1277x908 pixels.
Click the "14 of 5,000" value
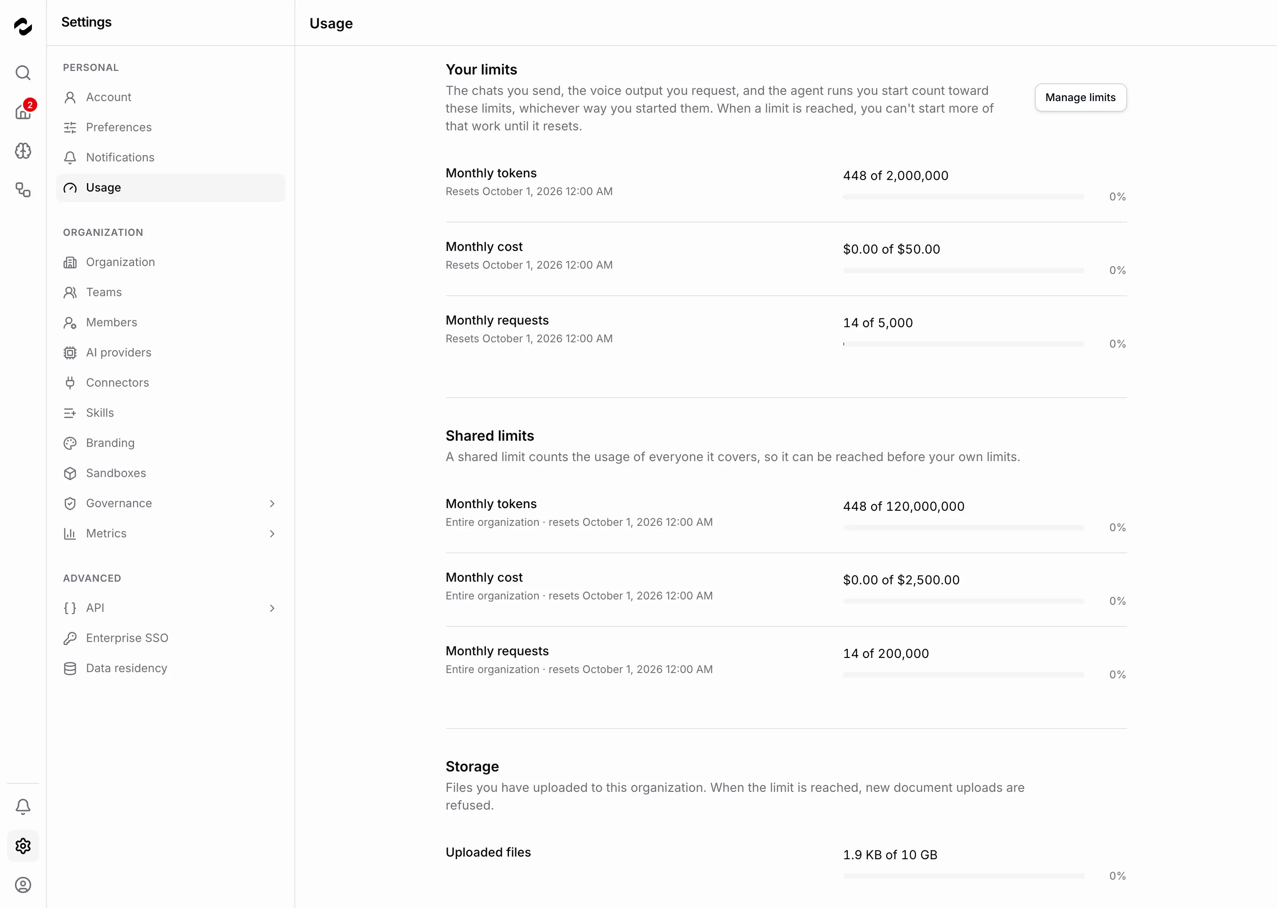point(878,323)
